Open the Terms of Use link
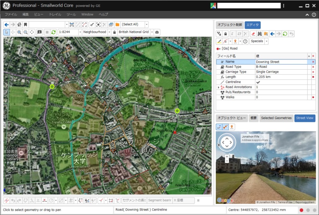Viewport: 319px width, 215px height. [285, 202]
